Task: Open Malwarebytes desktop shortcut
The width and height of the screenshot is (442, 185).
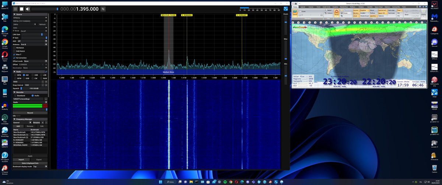Action: pos(434,17)
